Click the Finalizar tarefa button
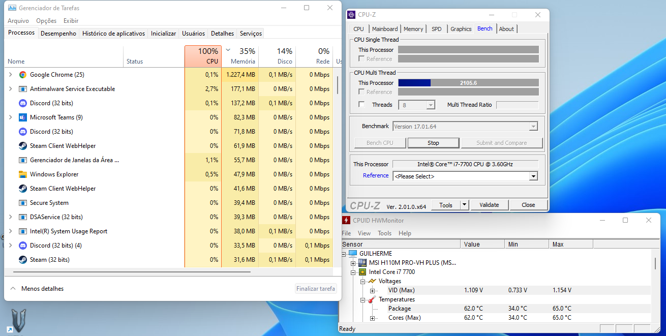The image size is (666, 336). click(316, 289)
